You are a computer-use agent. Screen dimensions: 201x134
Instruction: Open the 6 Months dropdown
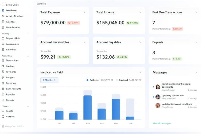(49, 80)
